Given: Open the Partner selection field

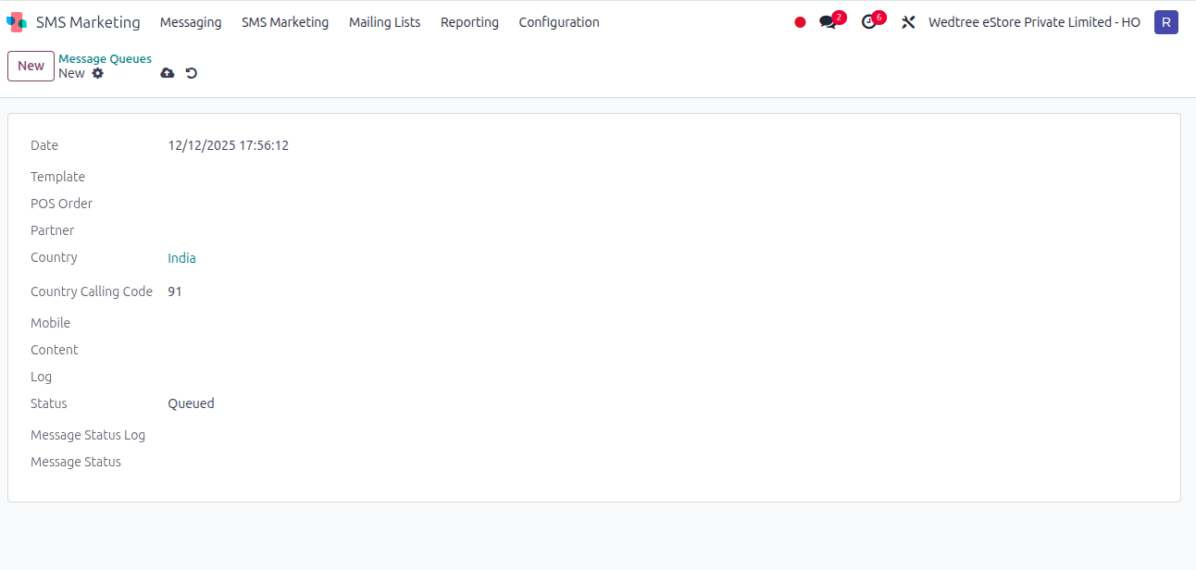Looking at the screenshot, I should (231, 229).
